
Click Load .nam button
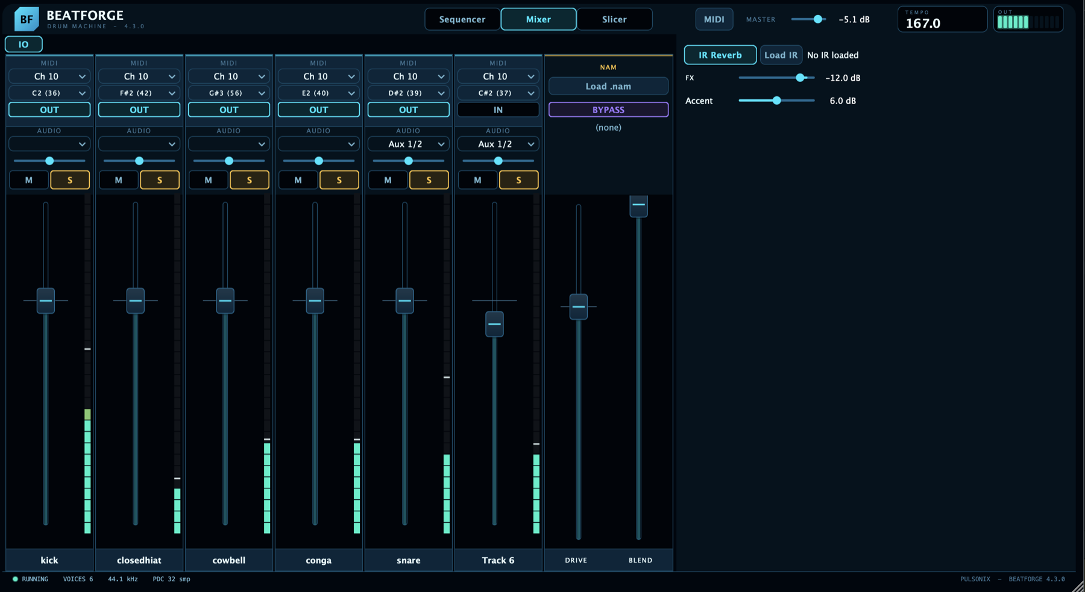point(608,86)
